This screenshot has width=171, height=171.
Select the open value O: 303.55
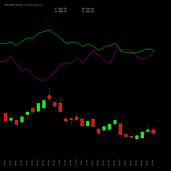point(61,12)
